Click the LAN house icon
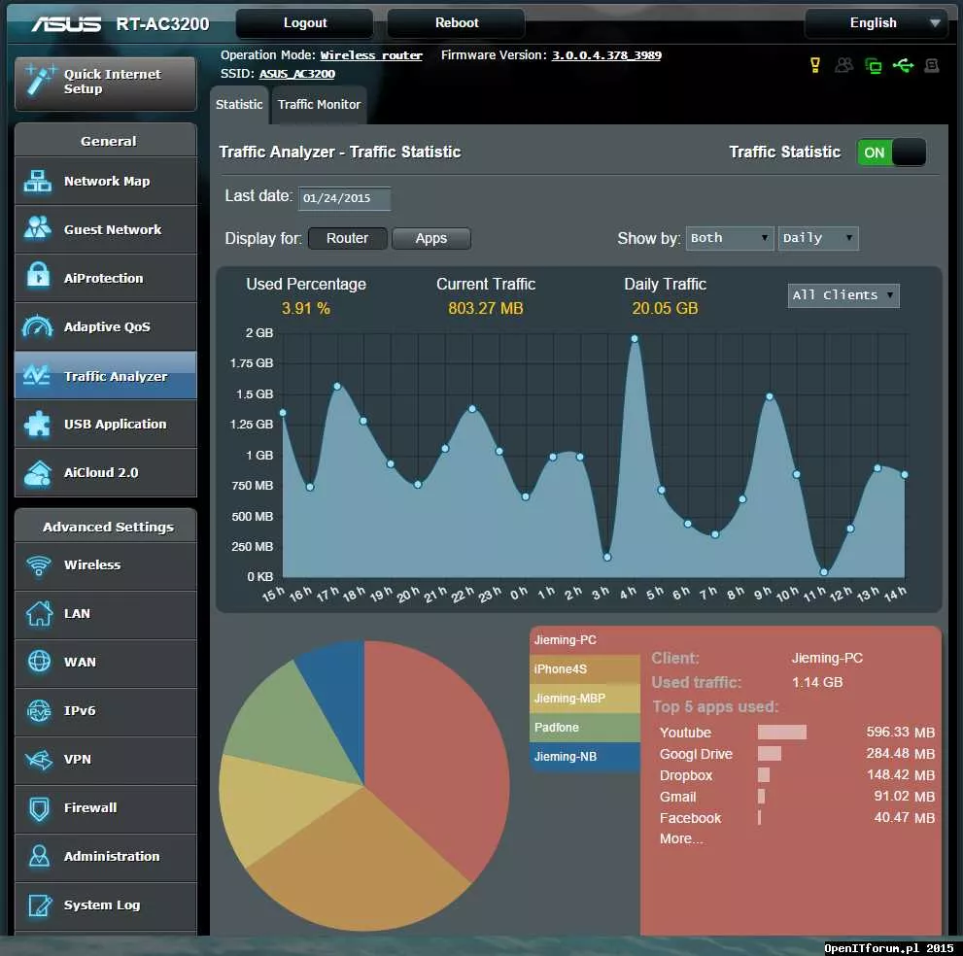This screenshot has width=963, height=956. point(39,613)
